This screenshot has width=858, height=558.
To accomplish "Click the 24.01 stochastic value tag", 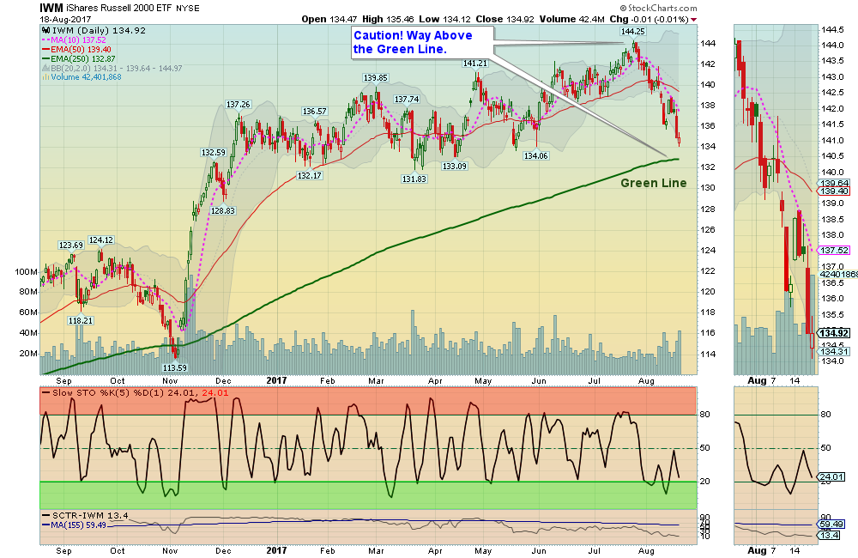I will click(x=831, y=476).
